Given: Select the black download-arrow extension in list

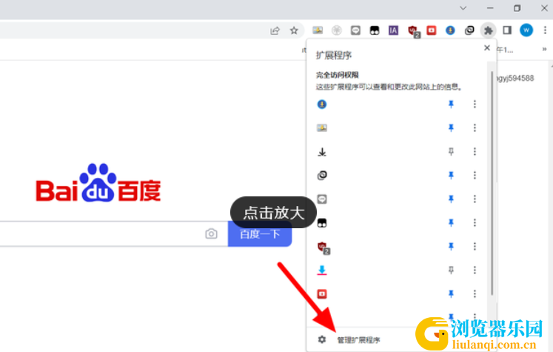Looking at the screenshot, I should [322, 152].
